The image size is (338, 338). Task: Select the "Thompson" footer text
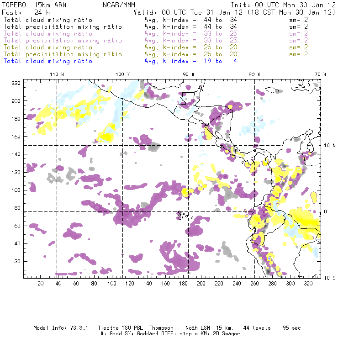coord(161,328)
